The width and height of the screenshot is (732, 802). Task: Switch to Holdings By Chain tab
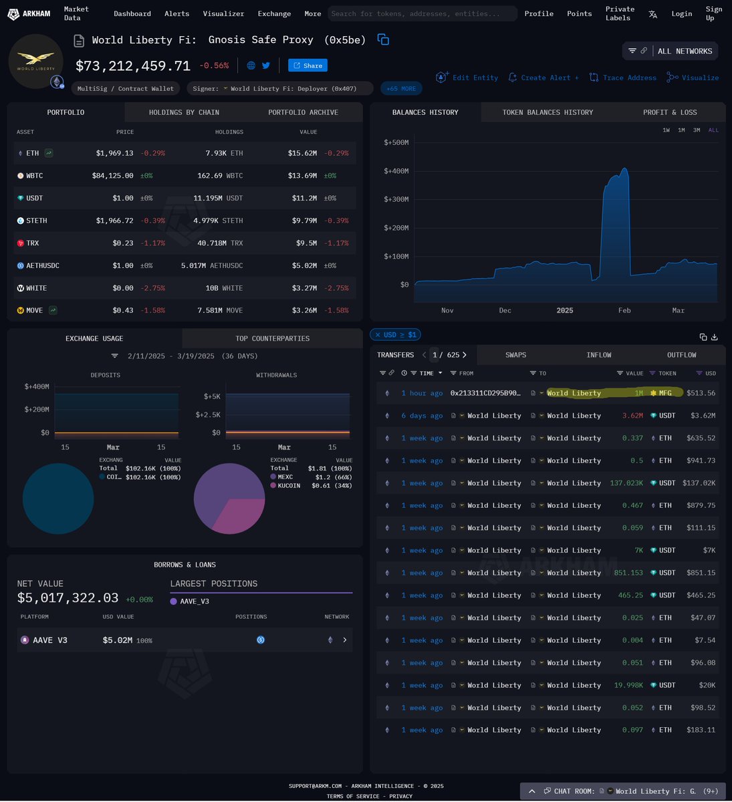pyautogui.click(x=184, y=112)
